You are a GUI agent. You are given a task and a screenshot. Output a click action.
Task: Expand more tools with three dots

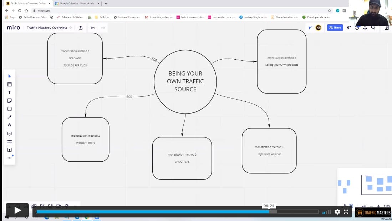click(10, 158)
